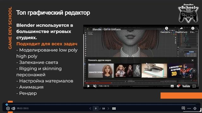Open video title Blender - Girl in Uniform
Screen dimensions: 202x113
[x=107, y=29]
